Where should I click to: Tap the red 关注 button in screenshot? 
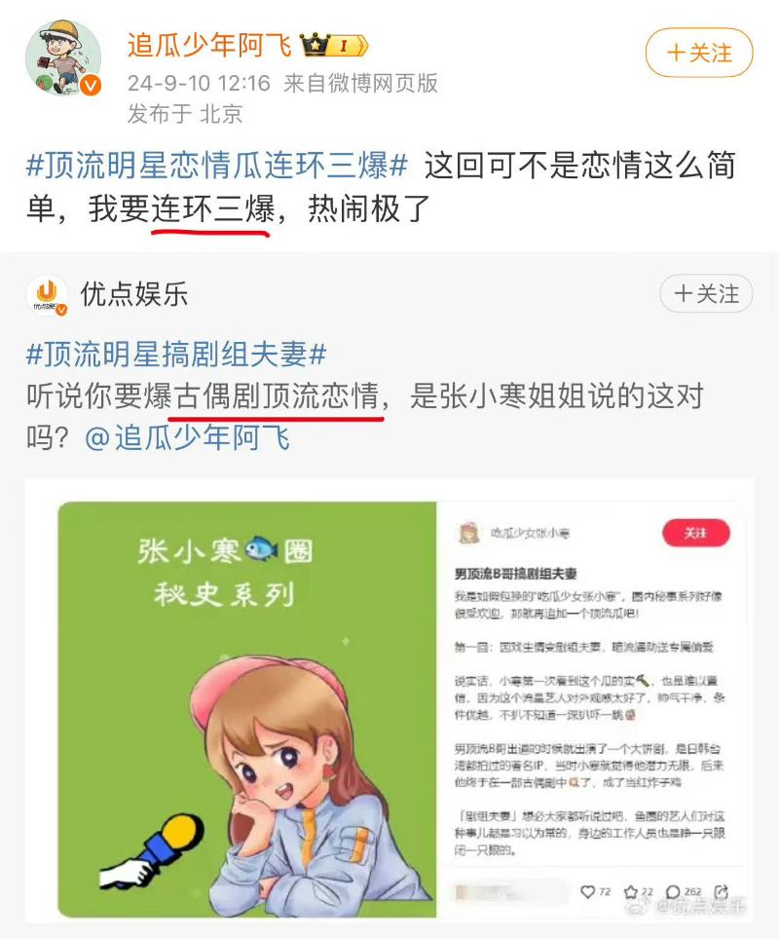696,533
